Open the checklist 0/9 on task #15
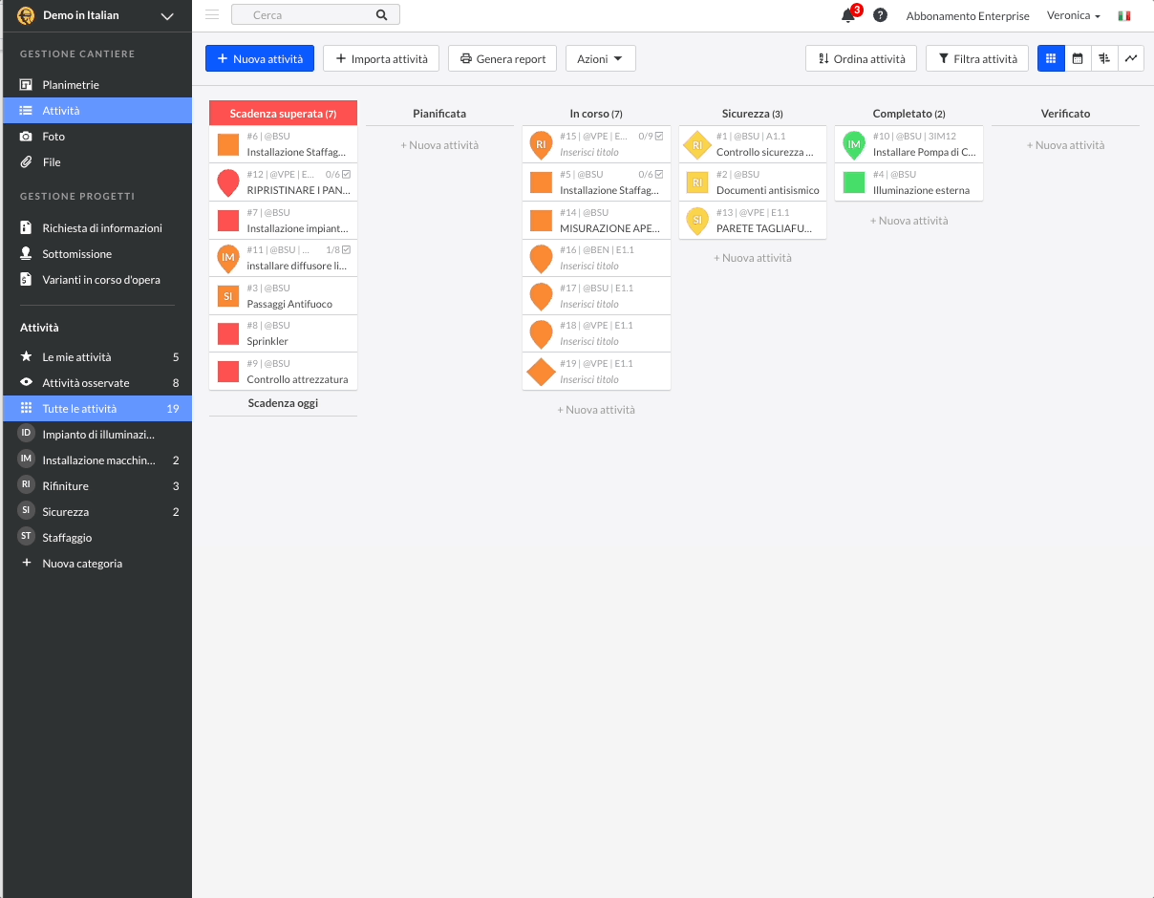This screenshot has height=898, width=1154. click(x=649, y=136)
